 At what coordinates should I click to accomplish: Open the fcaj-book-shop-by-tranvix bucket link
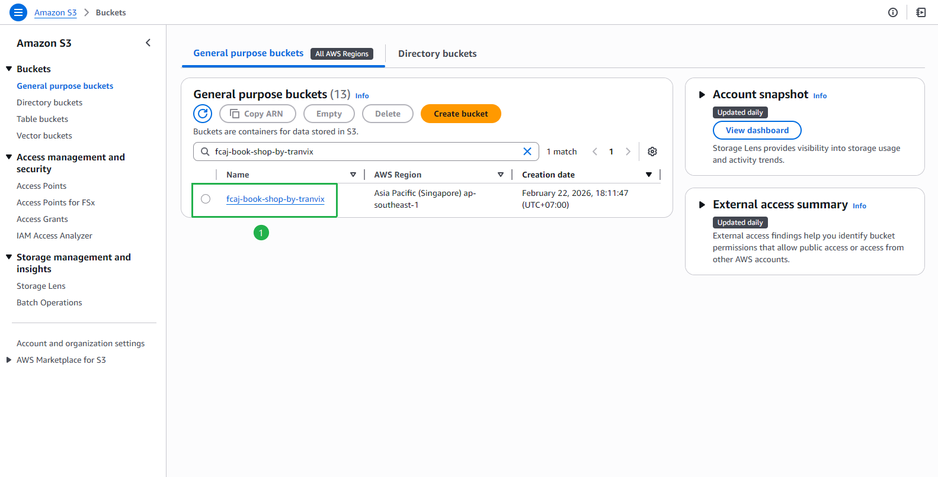276,199
